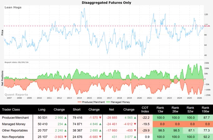Click the report date 06/09/26 label

(16, 62)
